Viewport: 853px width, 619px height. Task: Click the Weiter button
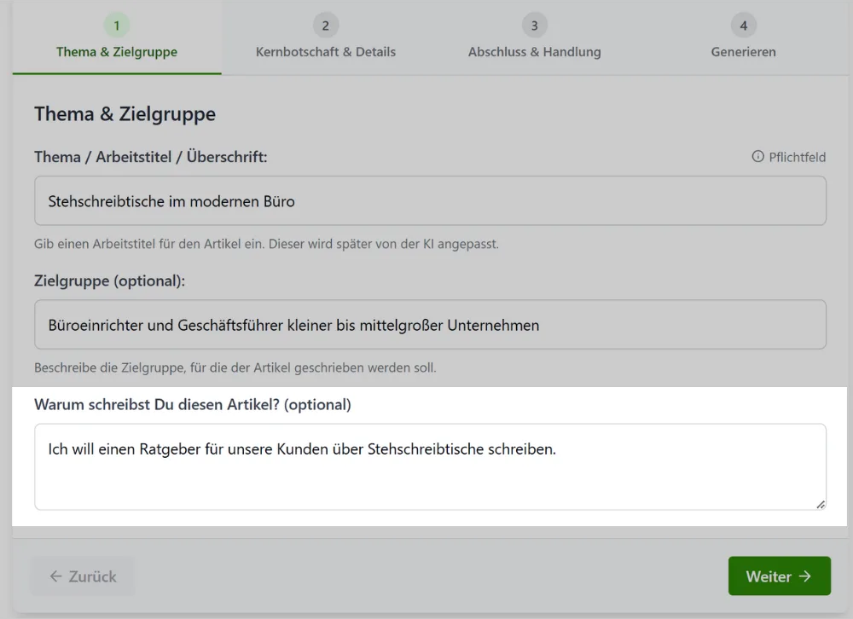779,576
